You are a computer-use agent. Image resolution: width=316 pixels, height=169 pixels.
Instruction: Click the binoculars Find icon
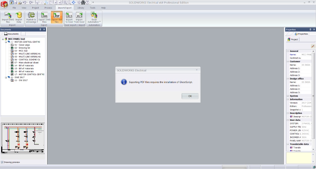(x=83, y=3)
